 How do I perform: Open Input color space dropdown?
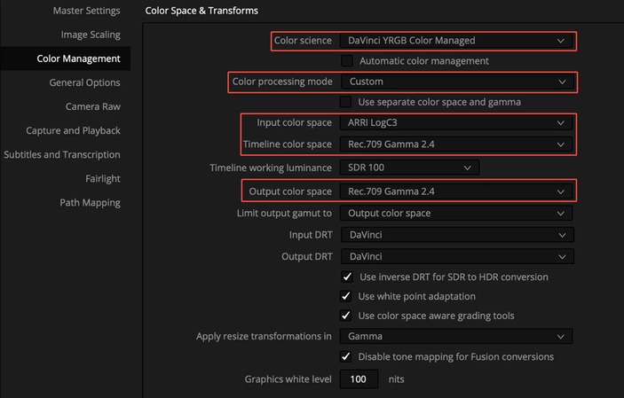tap(456, 122)
